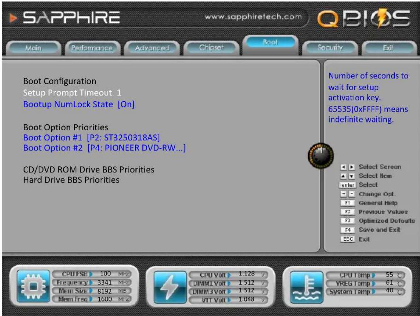
Task: Click the CPU chip icon
Action: click(34, 287)
